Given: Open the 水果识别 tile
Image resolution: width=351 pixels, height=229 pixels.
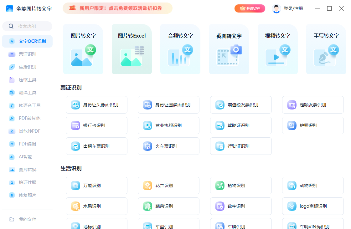Looking at the screenshot, I should tap(96, 206).
